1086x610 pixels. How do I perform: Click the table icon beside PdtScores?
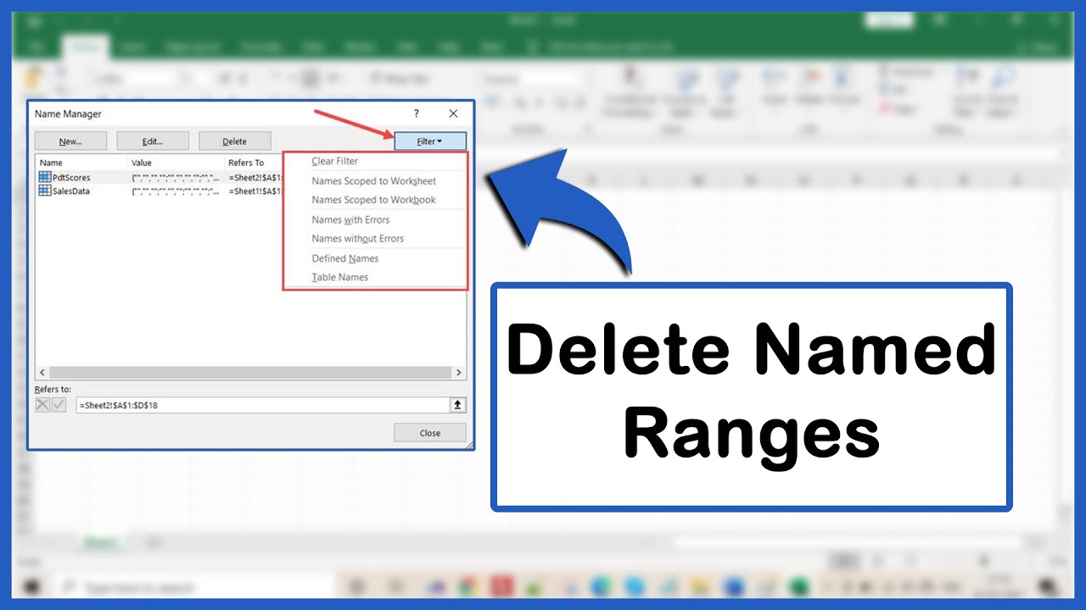coord(45,177)
